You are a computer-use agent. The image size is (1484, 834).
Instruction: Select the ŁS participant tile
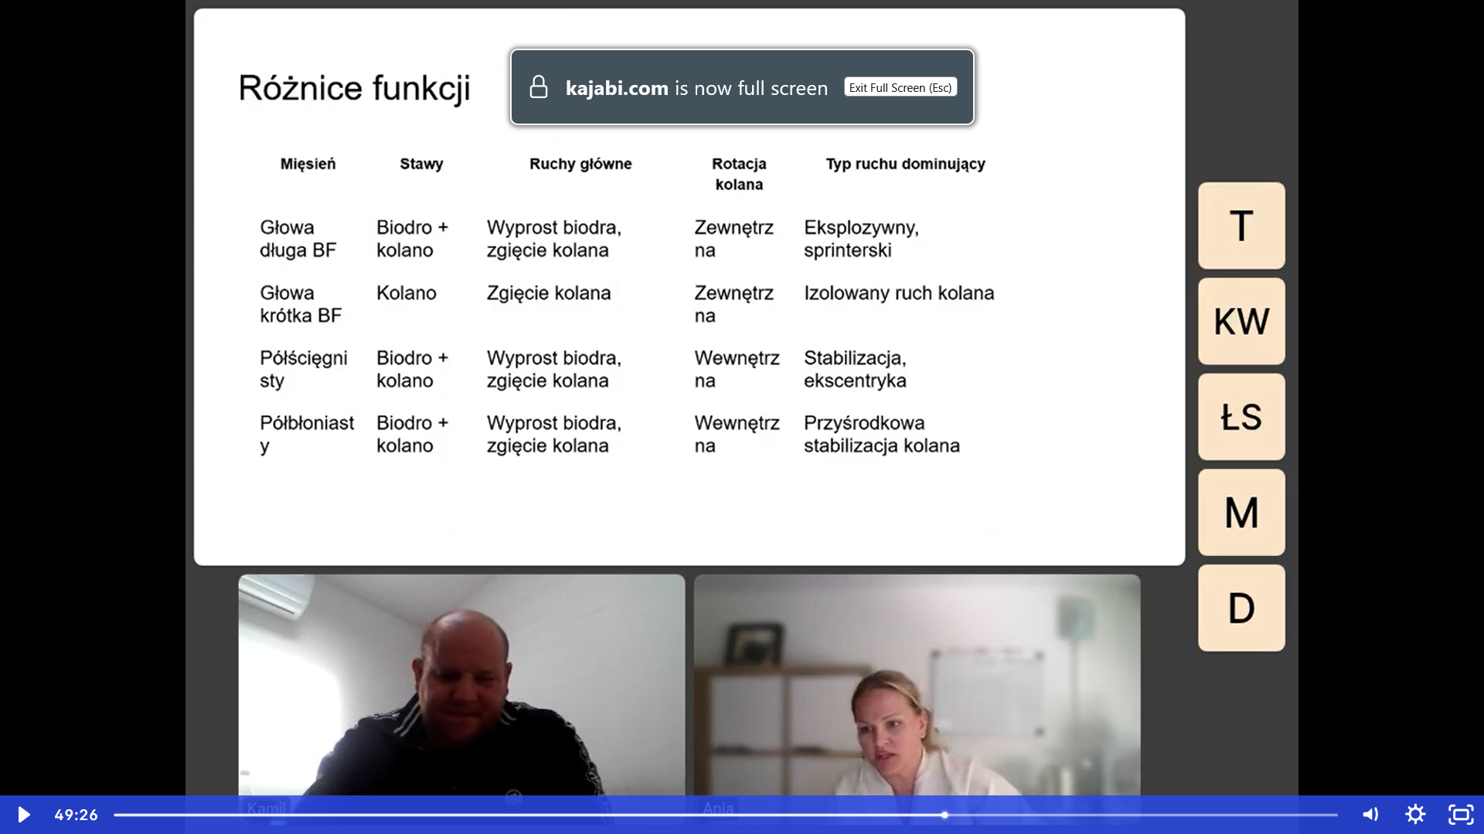(x=1241, y=417)
